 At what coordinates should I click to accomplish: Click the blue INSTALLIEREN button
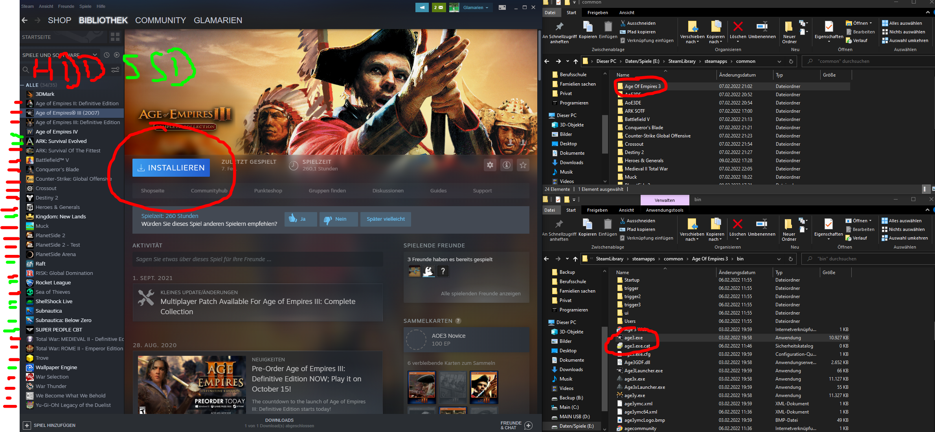171,168
